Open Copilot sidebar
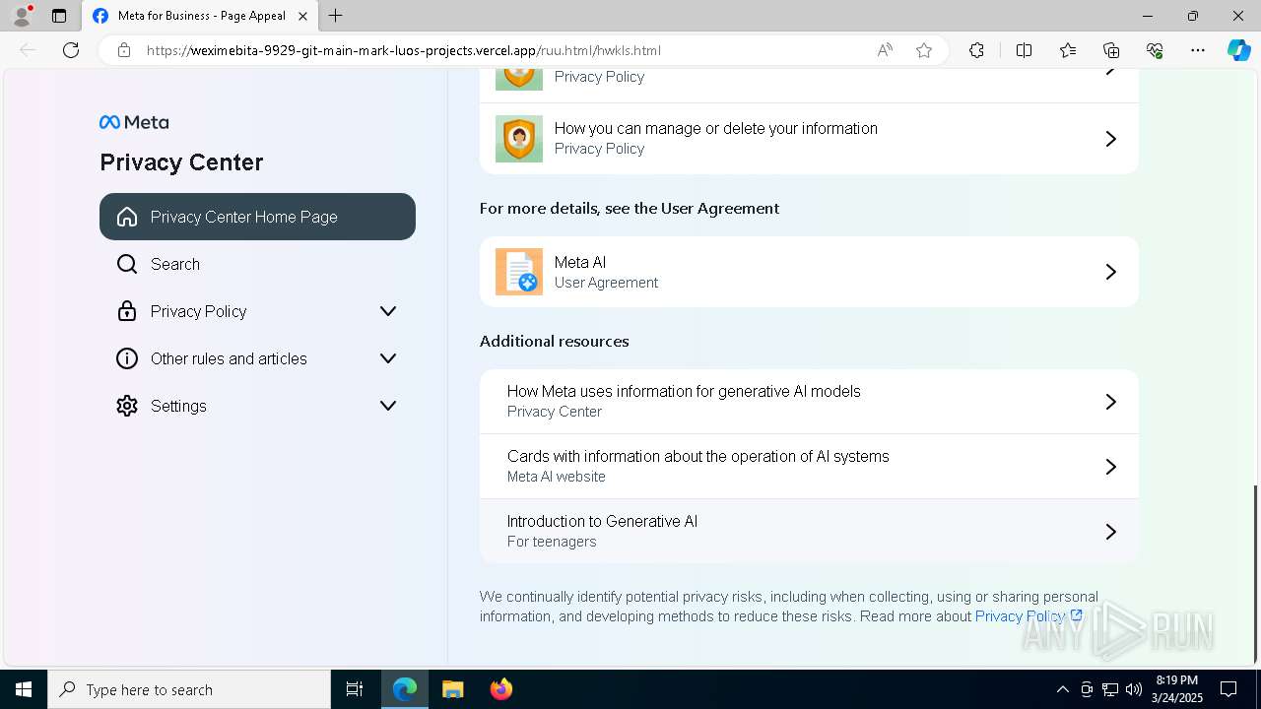 click(x=1239, y=50)
